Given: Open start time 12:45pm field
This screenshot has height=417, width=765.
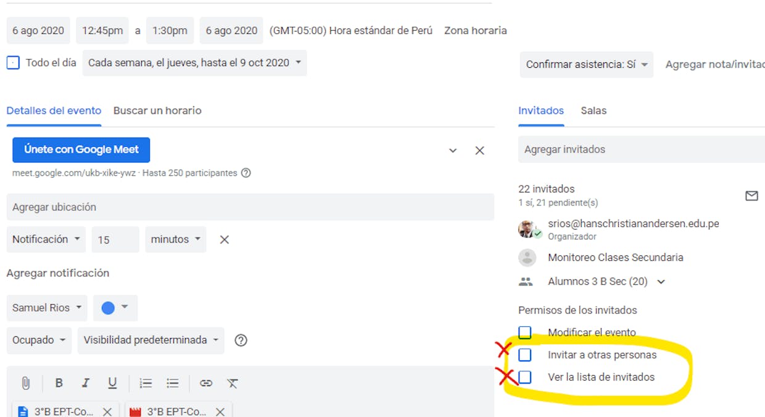Looking at the screenshot, I should 102,30.
